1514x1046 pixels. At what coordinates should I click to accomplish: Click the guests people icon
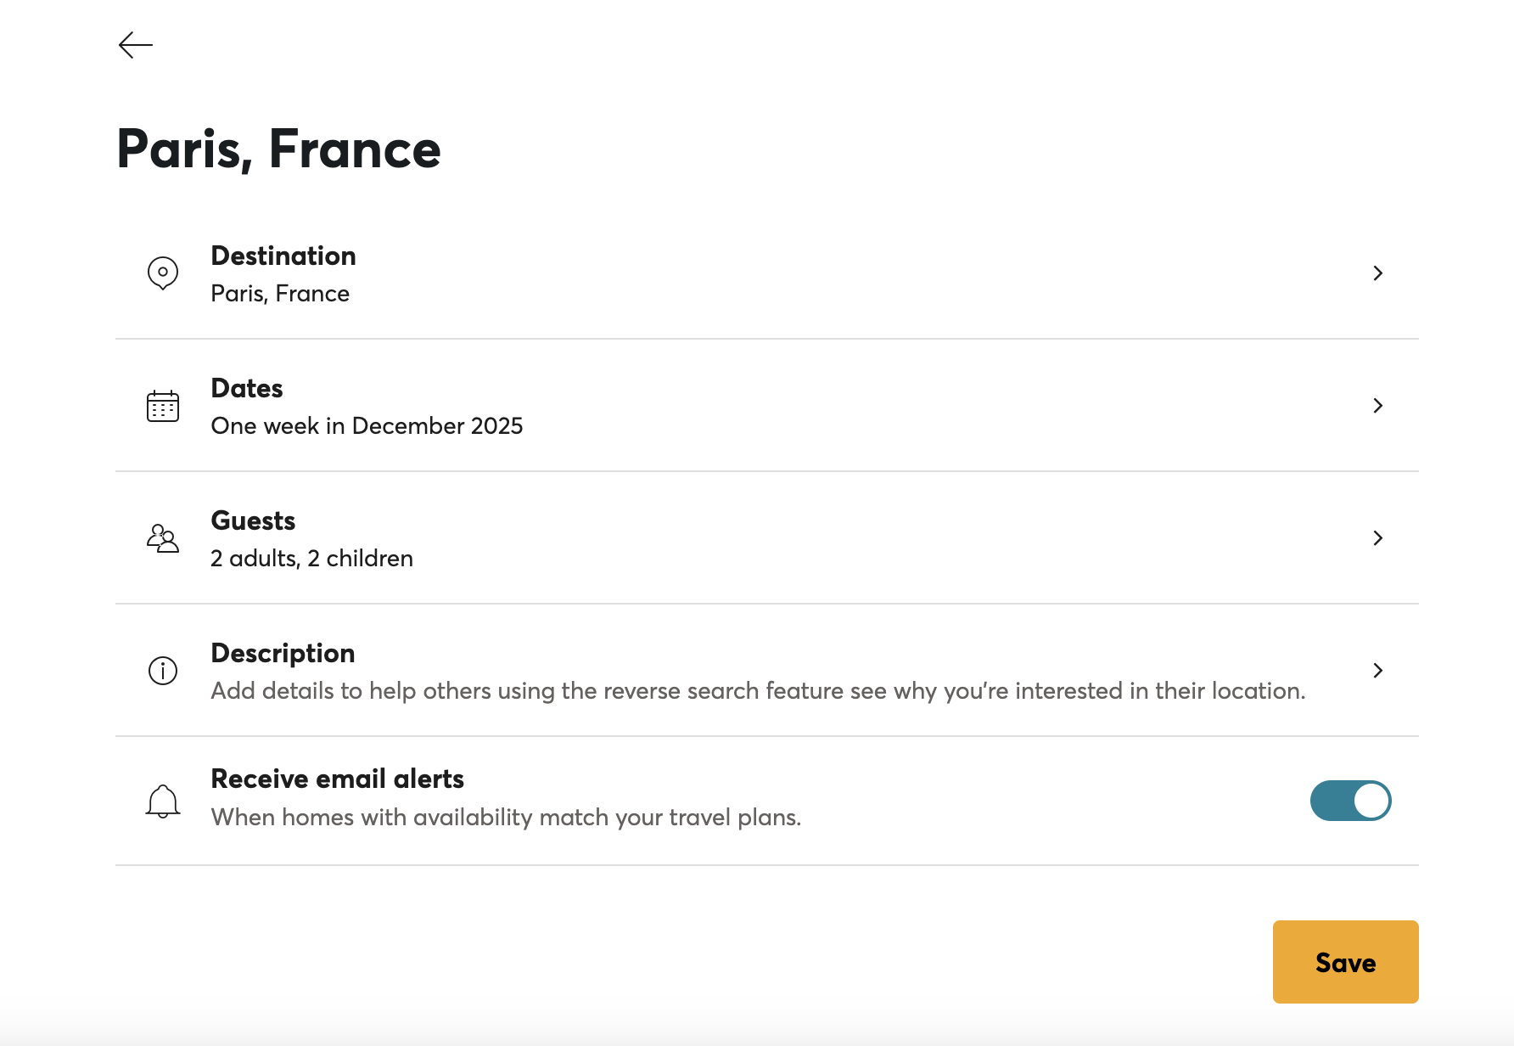click(x=163, y=538)
